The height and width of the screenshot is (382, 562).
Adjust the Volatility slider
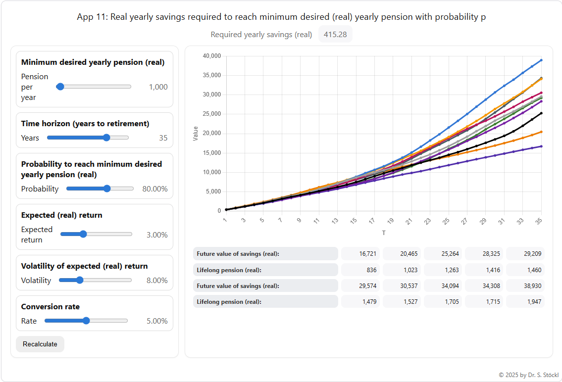tap(79, 280)
